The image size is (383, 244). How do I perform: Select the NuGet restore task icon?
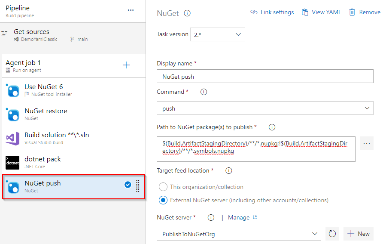click(13, 114)
